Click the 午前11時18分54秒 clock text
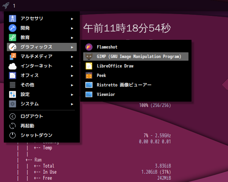This screenshot has width=228, height=182. pos(127,28)
